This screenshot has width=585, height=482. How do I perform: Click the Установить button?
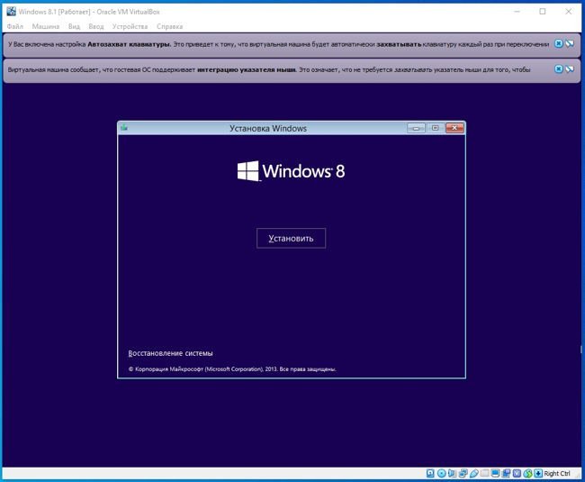[291, 238]
